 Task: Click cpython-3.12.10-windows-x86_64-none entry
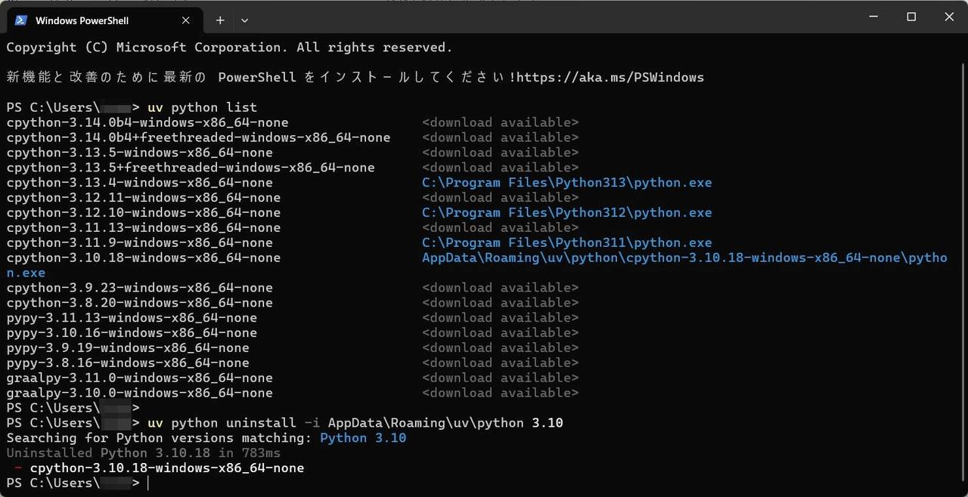pyautogui.click(x=144, y=213)
